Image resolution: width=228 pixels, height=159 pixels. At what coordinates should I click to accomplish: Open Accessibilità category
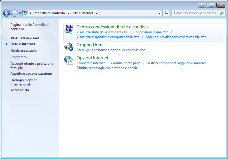pyautogui.click(x=20, y=90)
